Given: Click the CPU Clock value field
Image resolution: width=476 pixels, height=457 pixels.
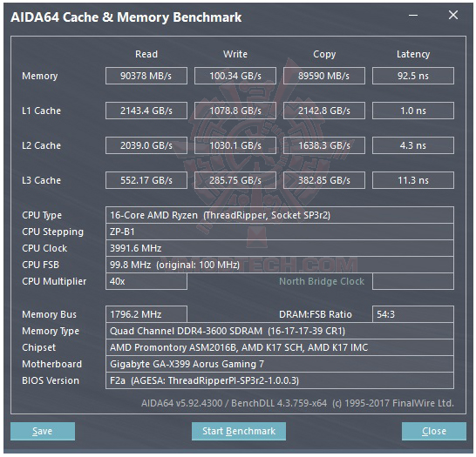Looking at the screenshot, I should tap(280, 248).
